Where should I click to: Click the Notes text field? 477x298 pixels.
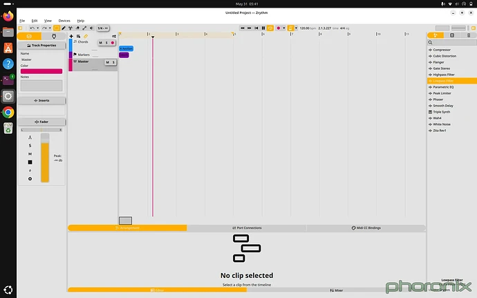[x=41, y=86]
